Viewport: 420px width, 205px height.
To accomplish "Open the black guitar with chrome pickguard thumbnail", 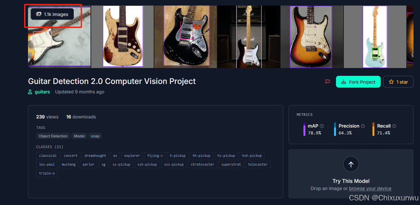I will 186,36.
